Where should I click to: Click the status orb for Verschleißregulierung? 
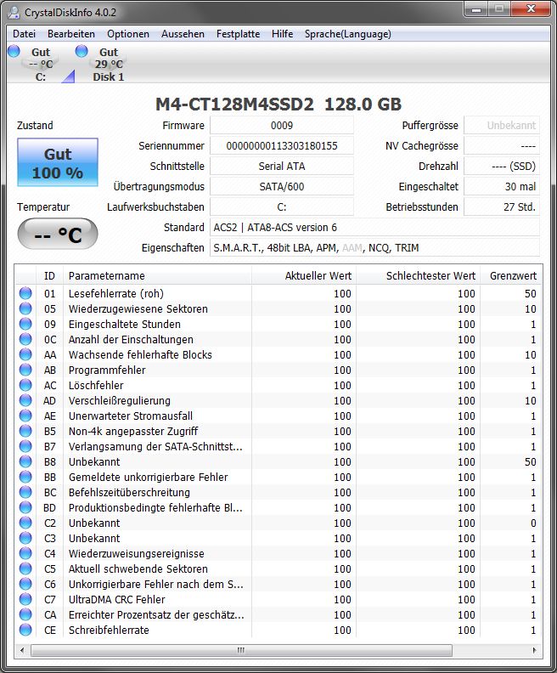(x=25, y=400)
